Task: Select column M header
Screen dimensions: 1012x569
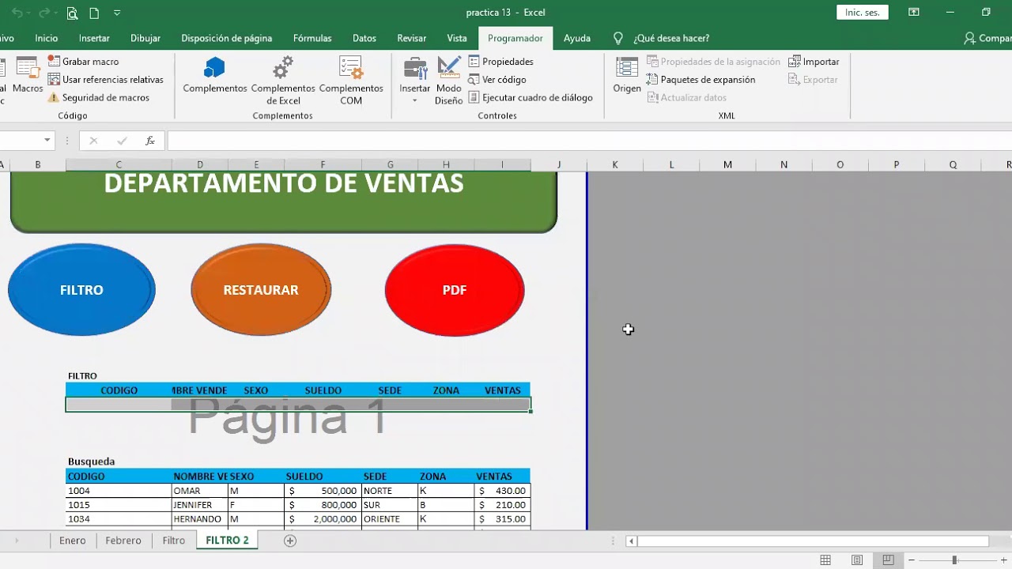Action: (x=727, y=164)
